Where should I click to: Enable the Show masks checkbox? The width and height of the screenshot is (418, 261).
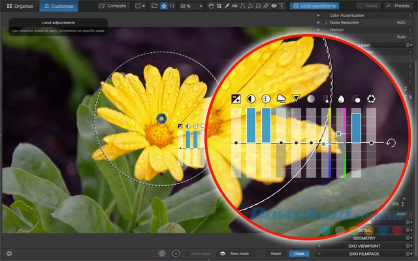point(188,253)
